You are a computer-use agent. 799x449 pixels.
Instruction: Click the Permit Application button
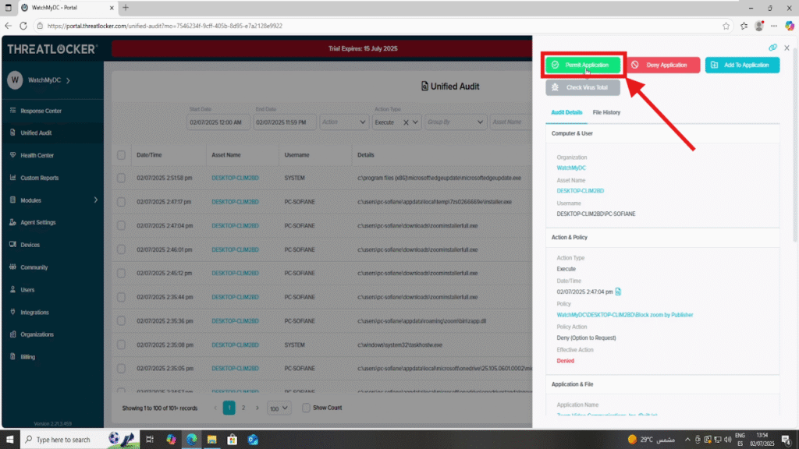(583, 65)
